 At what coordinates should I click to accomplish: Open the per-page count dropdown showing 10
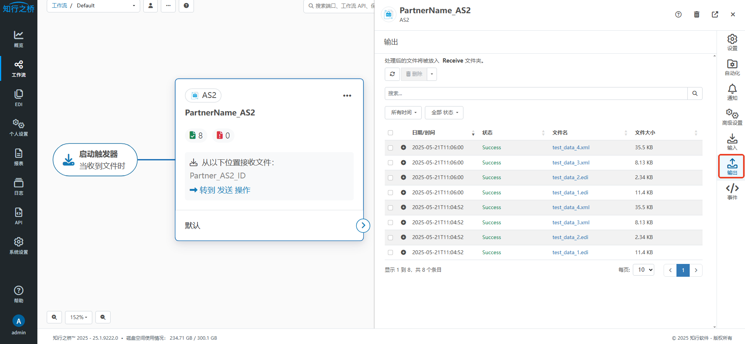tap(643, 270)
